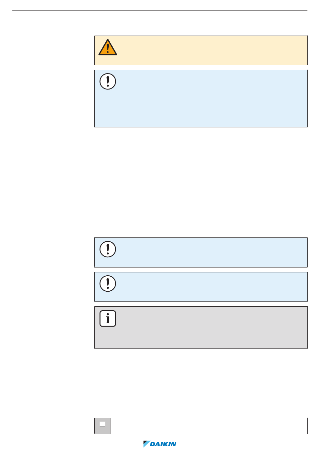The width and height of the screenshot is (310, 453).
Task: Tick the empty checkbox in the gray cell
Action: tap(102, 424)
